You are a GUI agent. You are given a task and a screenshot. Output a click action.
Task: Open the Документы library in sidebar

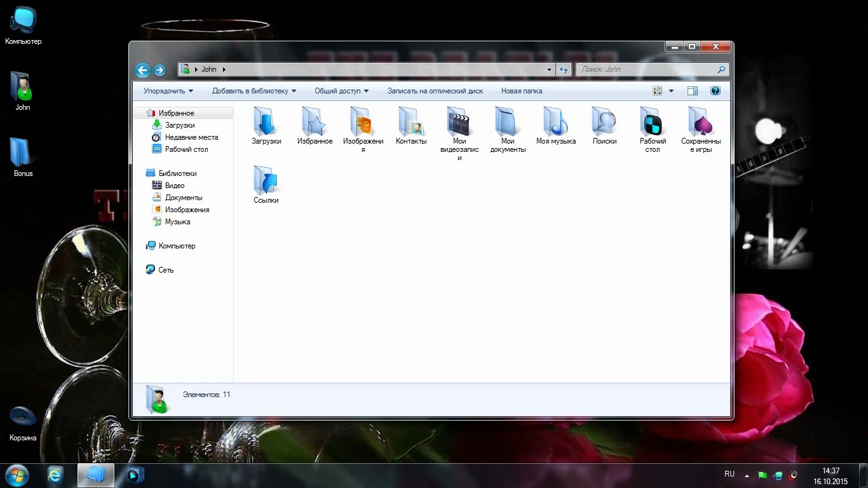[x=184, y=198]
